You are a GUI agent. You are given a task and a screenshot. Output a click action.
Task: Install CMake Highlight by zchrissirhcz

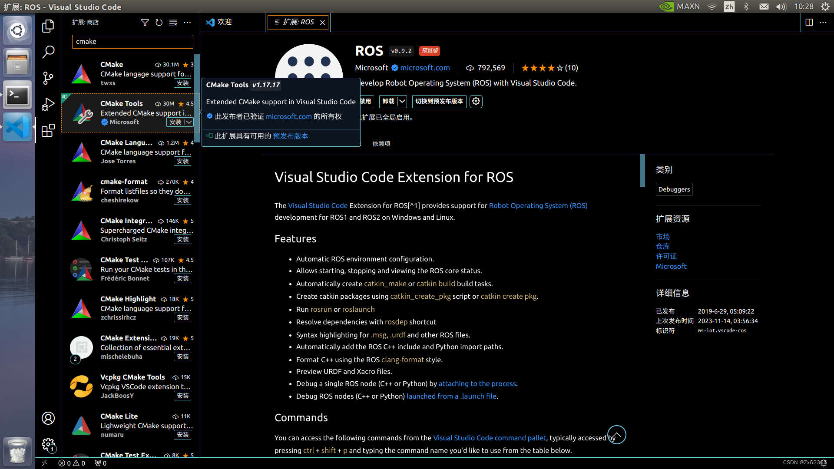(x=183, y=317)
